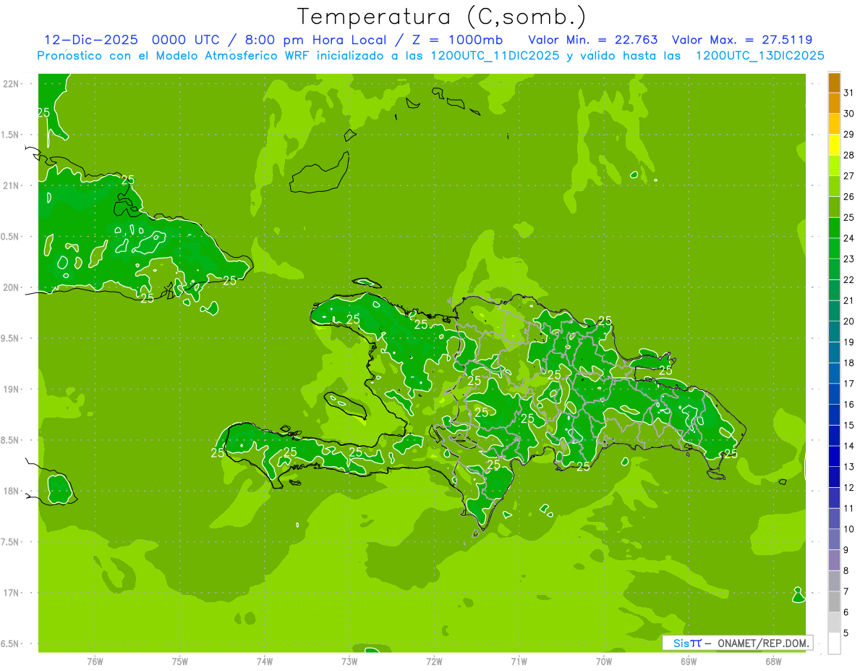Pick the orange colorbar swatch between 30 and 31
This screenshot has height=671, width=868.
pos(834,104)
